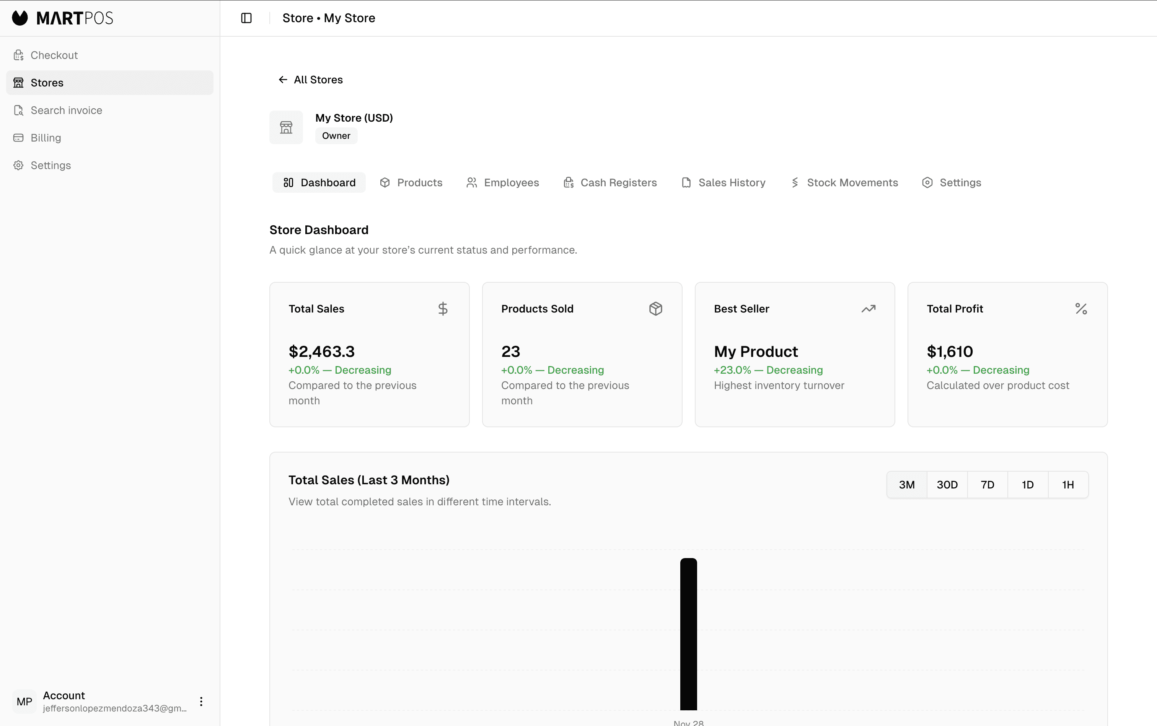The height and width of the screenshot is (726, 1157).
Task: Open Checkout in the sidebar
Action: (54, 55)
